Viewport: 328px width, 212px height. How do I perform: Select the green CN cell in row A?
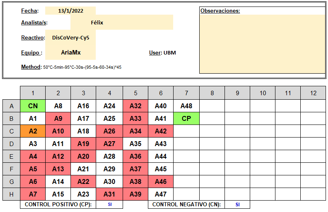pos(33,106)
